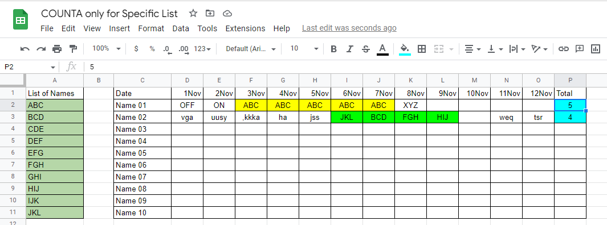
Task: Open more number formats dropdown
Action: click(x=202, y=49)
